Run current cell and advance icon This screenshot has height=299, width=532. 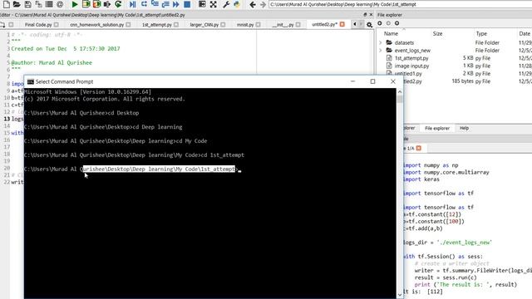pos(96,4)
